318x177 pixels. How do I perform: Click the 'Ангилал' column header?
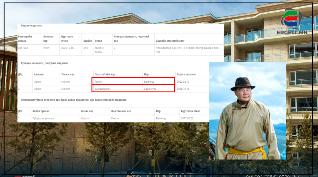(x=39, y=74)
